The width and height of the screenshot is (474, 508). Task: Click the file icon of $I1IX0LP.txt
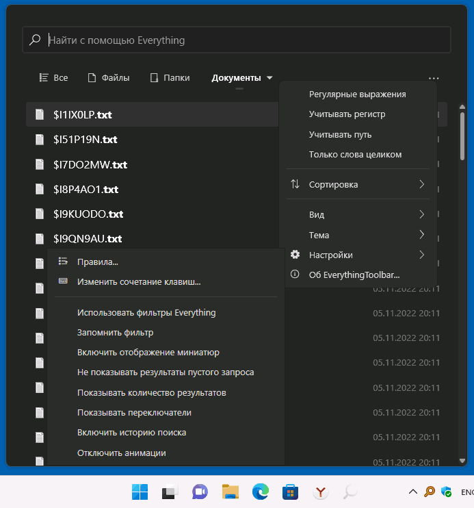coord(40,114)
